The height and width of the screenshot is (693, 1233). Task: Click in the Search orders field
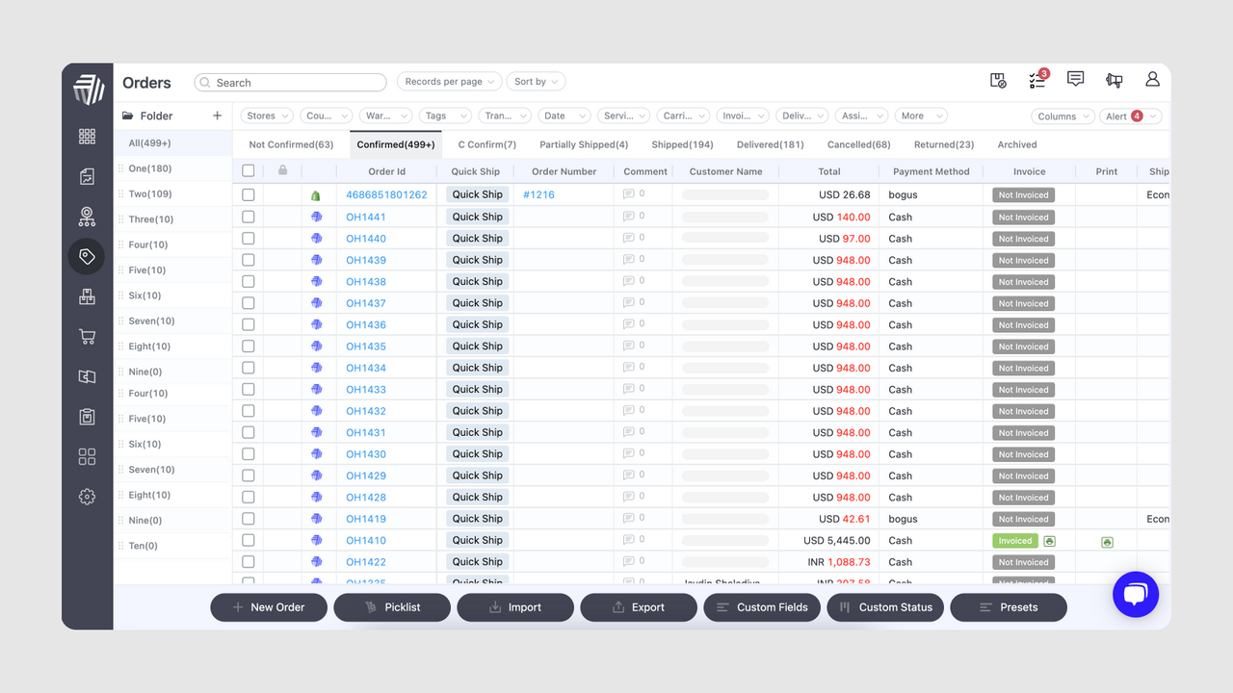pyautogui.click(x=290, y=83)
